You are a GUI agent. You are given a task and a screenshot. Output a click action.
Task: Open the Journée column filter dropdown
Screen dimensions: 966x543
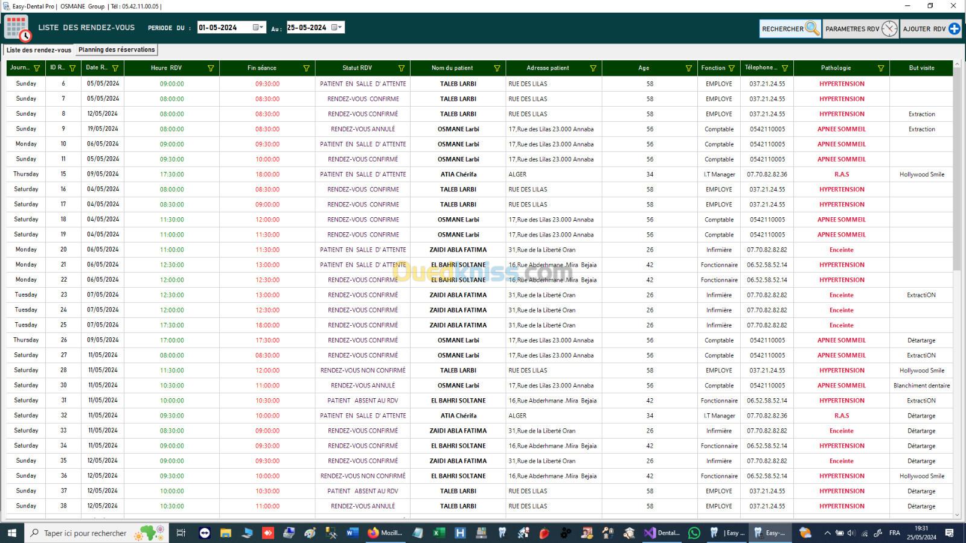[x=37, y=68]
